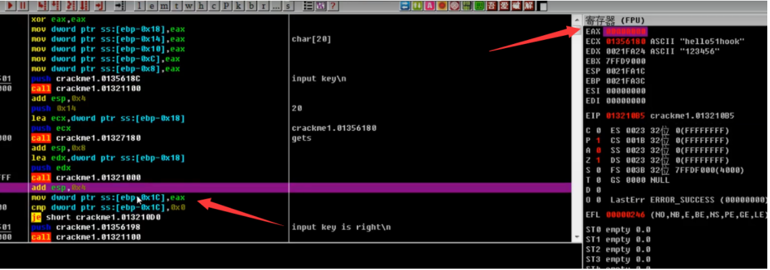Open Windows list with the 'w' button
This screenshot has width=770, height=270.
pyautogui.click(x=188, y=6)
